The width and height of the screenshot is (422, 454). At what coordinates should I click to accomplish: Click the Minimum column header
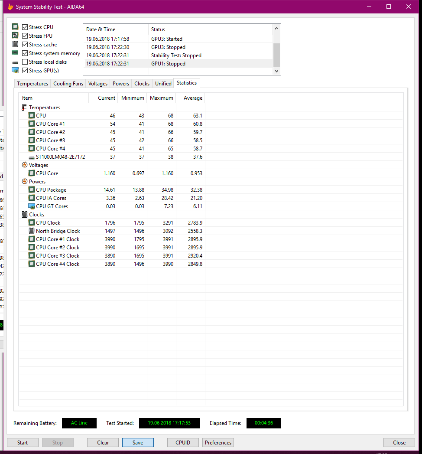point(133,98)
